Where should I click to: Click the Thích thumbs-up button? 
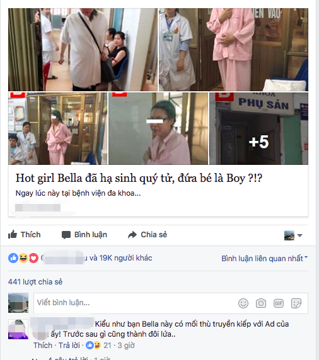[x=25, y=235]
